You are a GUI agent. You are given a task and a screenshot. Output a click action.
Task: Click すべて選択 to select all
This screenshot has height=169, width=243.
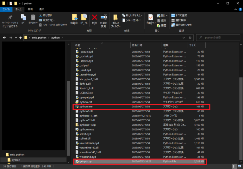(x=179, y=15)
